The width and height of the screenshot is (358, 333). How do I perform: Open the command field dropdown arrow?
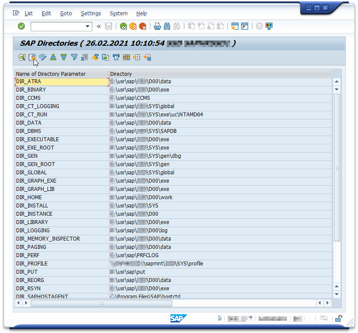(87, 26)
